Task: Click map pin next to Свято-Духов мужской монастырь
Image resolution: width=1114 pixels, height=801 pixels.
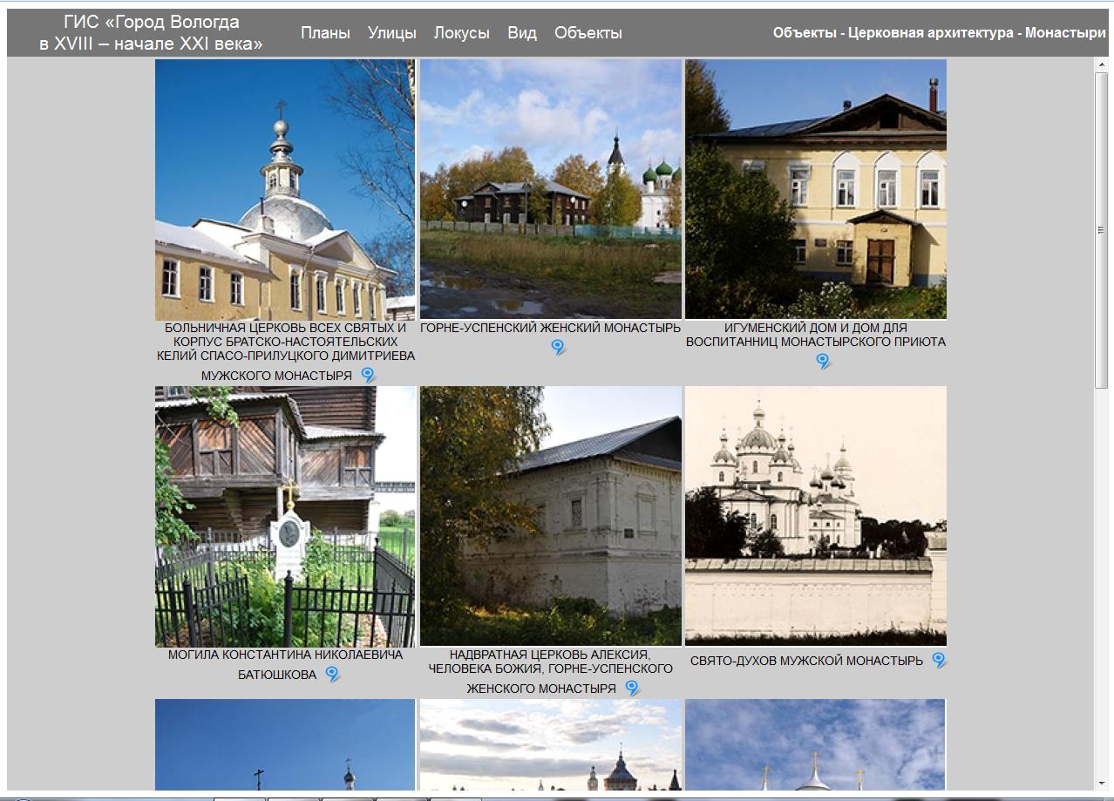Action: tap(939, 660)
